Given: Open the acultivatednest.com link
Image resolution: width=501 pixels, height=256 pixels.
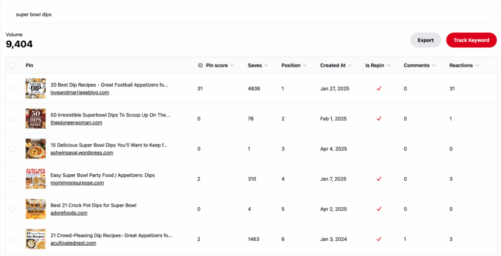Looking at the screenshot, I should point(73,243).
